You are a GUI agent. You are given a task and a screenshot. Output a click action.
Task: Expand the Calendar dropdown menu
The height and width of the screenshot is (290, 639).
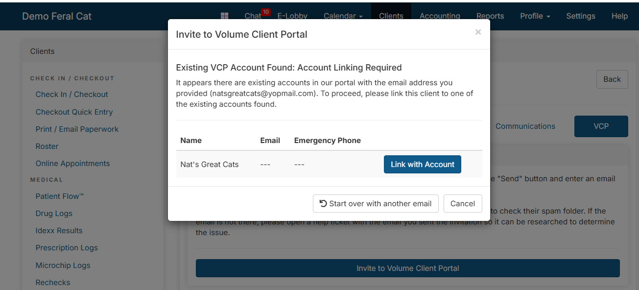tap(343, 16)
